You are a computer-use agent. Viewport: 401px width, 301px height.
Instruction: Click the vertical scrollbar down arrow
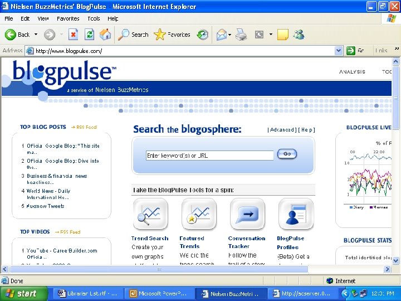pyautogui.click(x=395, y=260)
